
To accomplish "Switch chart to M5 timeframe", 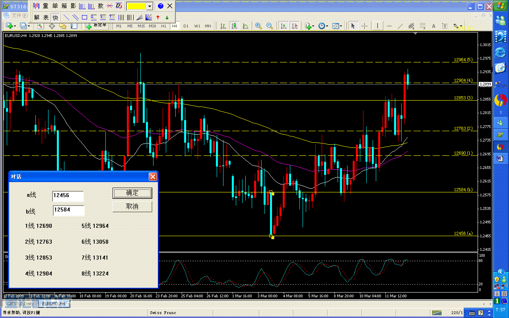I will coord(130,26).
